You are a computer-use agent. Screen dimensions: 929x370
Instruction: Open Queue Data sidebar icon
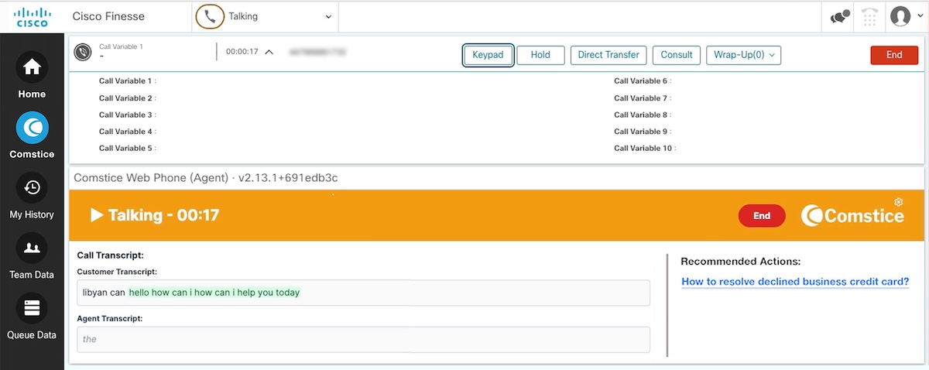pyautogui.click(x=32, y=309)
